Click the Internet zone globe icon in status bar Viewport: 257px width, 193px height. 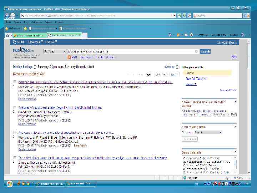coord(185,178)
